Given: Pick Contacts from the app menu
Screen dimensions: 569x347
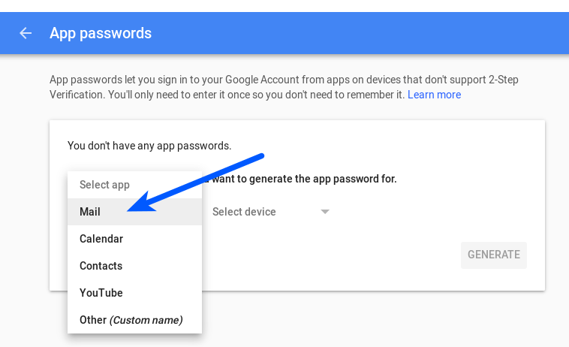Looking at the screenshot, I should 101,266.
